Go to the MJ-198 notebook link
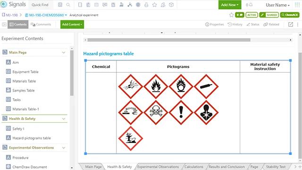The height and width of the screenshot is (170, 302). coord(10,15)
